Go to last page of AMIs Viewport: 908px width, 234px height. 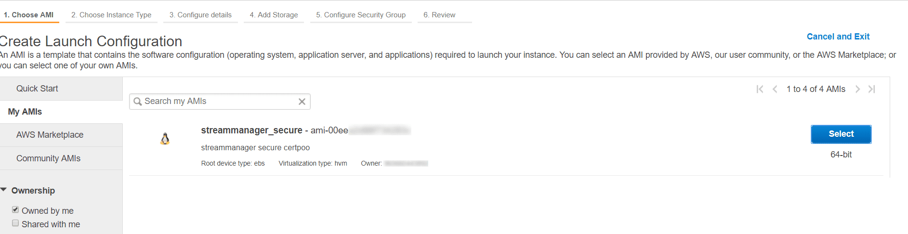[x=871, y=89]
